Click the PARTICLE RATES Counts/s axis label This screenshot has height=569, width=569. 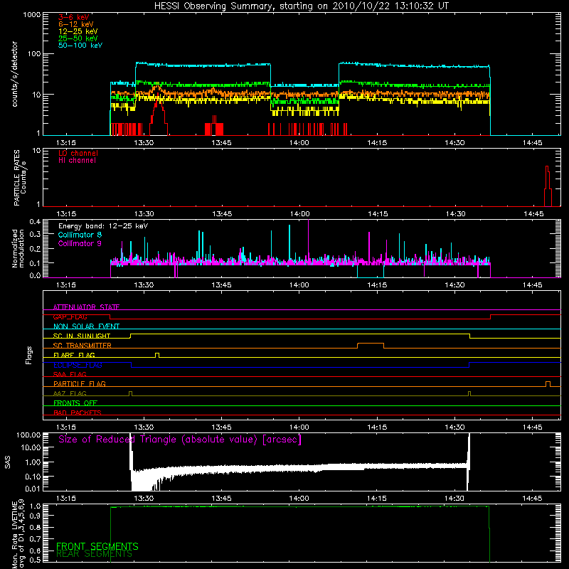(x=20, y=178)
